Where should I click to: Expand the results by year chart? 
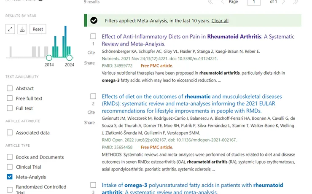coord(10,29)
